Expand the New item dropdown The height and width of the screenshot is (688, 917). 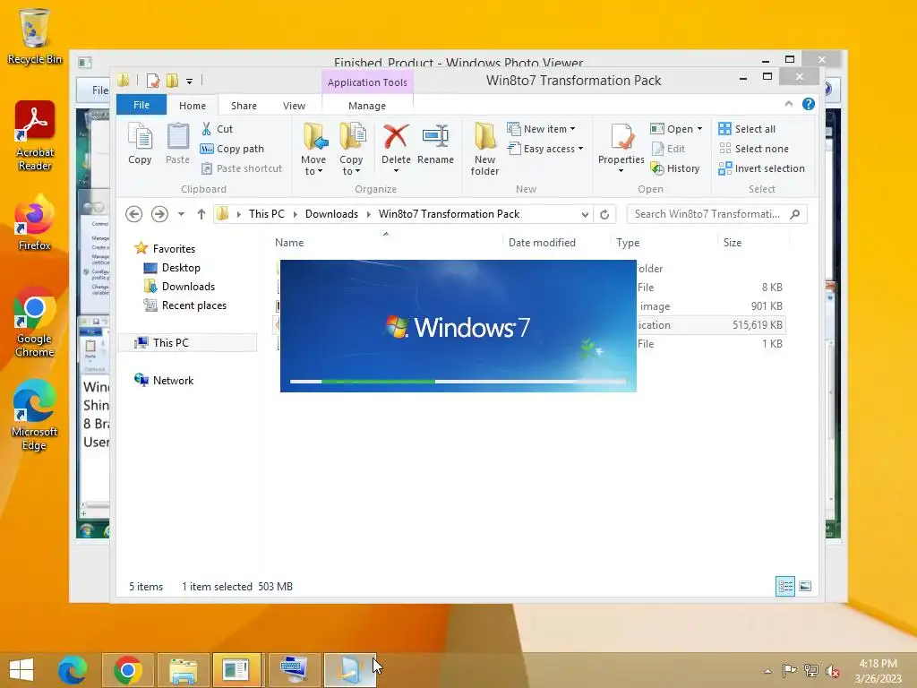point(541,129)
